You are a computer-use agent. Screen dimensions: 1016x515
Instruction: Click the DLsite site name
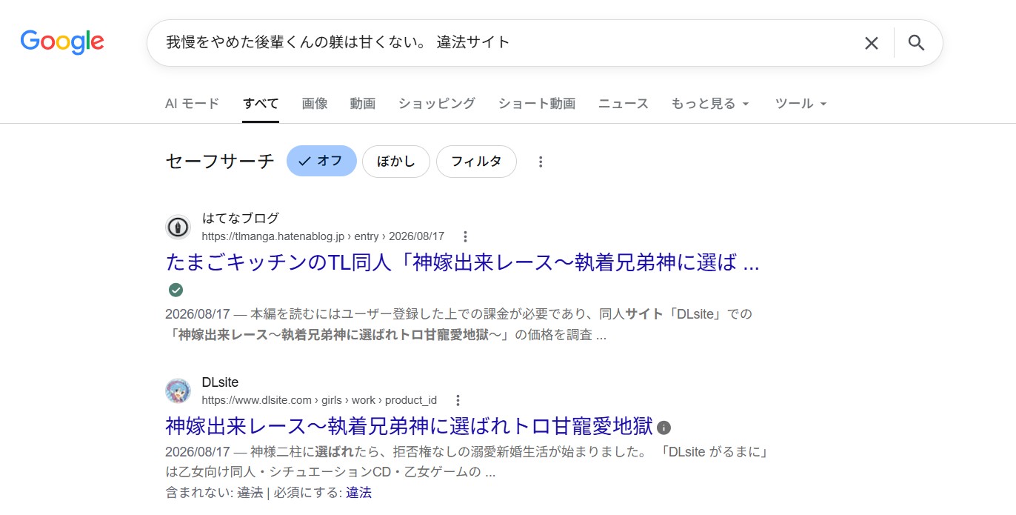(x=220, y=382)
